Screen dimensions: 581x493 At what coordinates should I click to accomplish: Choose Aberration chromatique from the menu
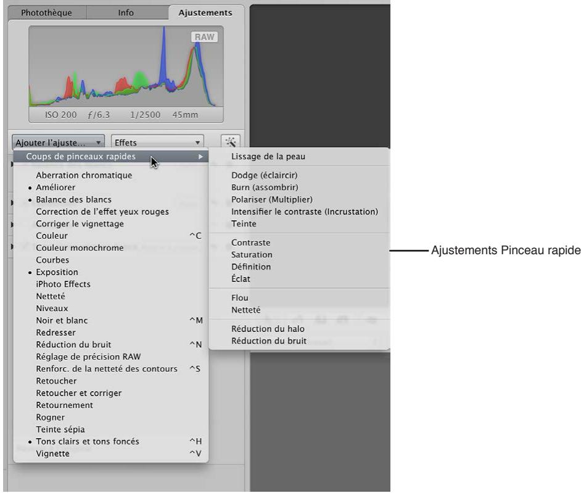tap(111, 175)
